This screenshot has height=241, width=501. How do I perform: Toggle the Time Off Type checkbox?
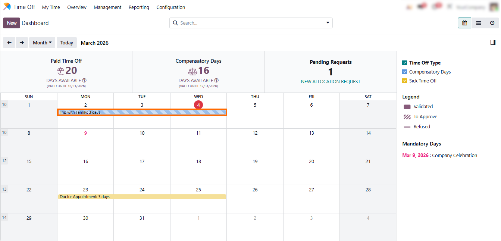point(404,63)
